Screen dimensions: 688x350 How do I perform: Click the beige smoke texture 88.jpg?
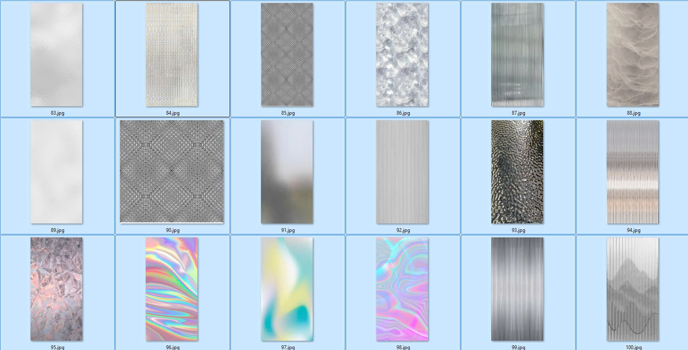click(x=633, y=55)
